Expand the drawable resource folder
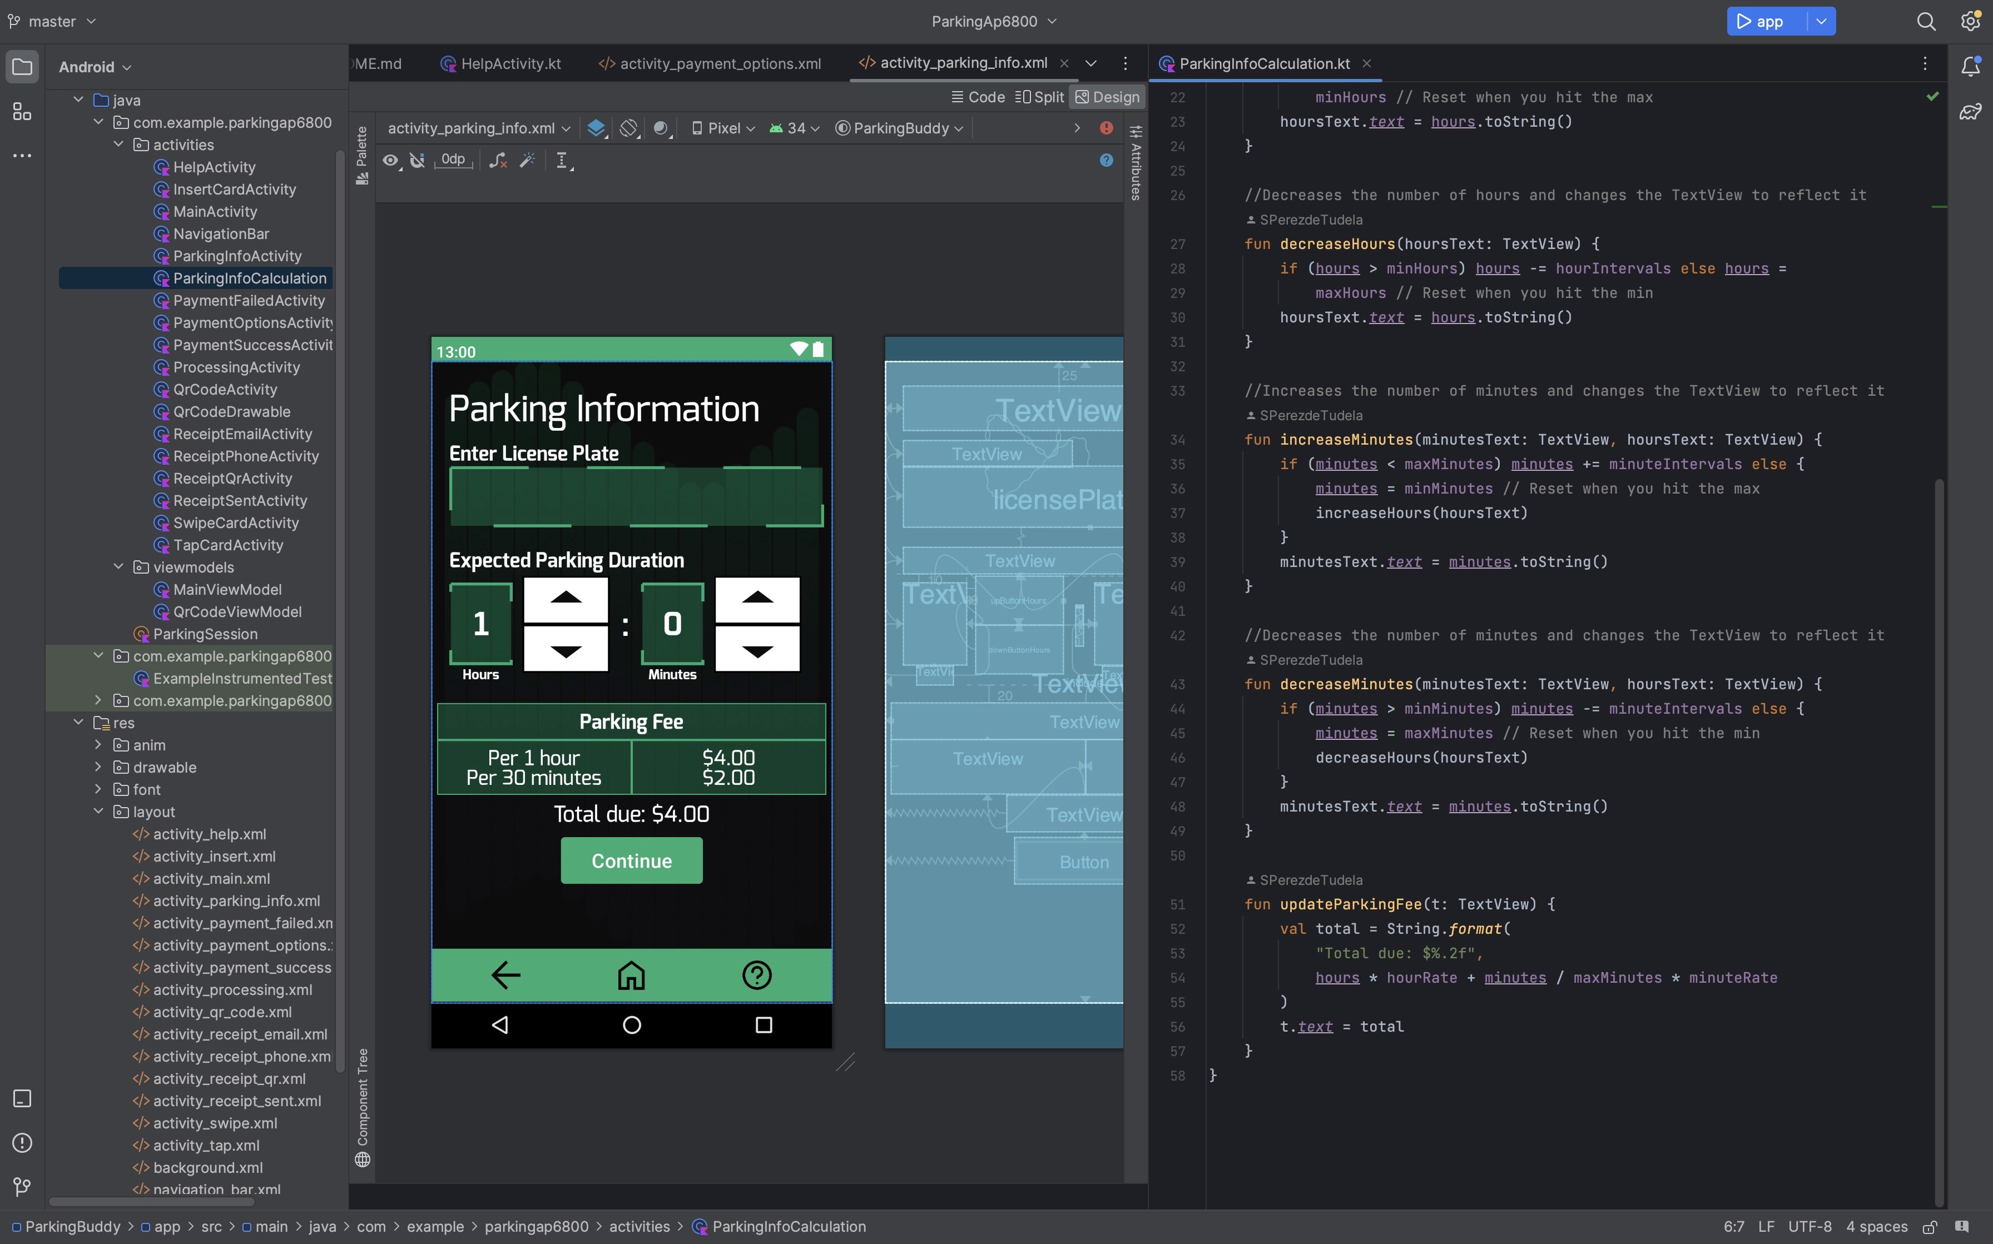This screenshot has height=1244, width=1993. 98,767
